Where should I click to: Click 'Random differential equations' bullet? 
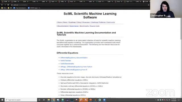[x=78, y=89]
